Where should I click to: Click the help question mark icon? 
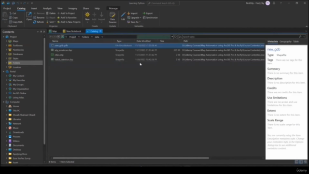(281, 3)
